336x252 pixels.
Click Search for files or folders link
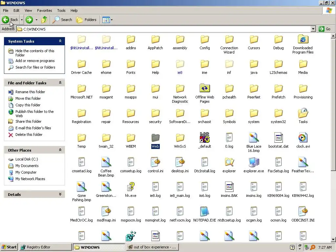point(35,67)
